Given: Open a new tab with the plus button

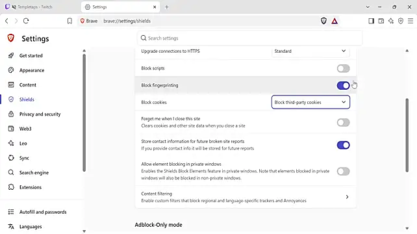Looking at the screenshot, I should 167,7.
